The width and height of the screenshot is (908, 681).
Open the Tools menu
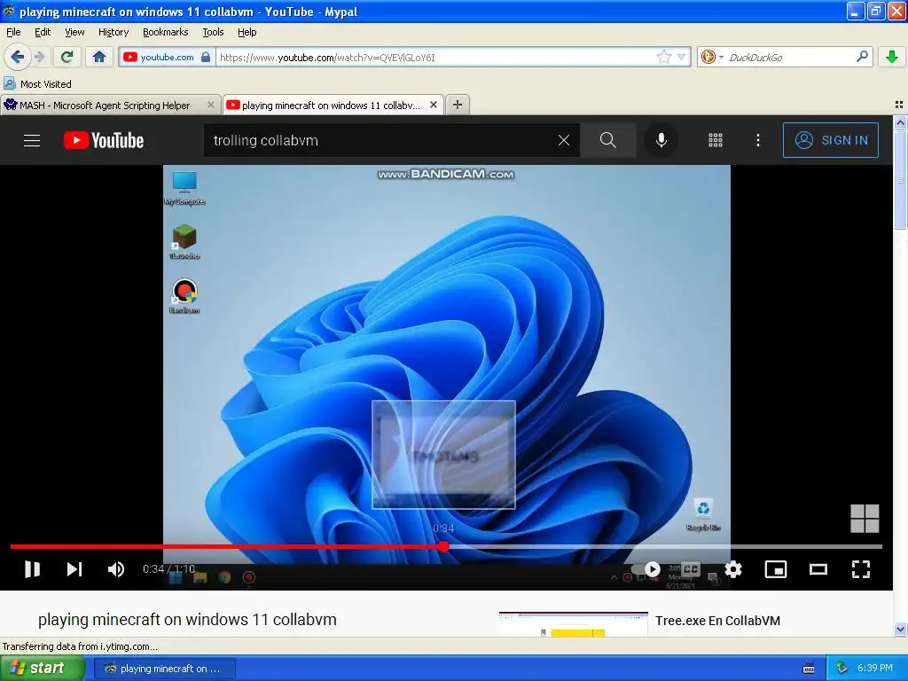tap(213, 32)
